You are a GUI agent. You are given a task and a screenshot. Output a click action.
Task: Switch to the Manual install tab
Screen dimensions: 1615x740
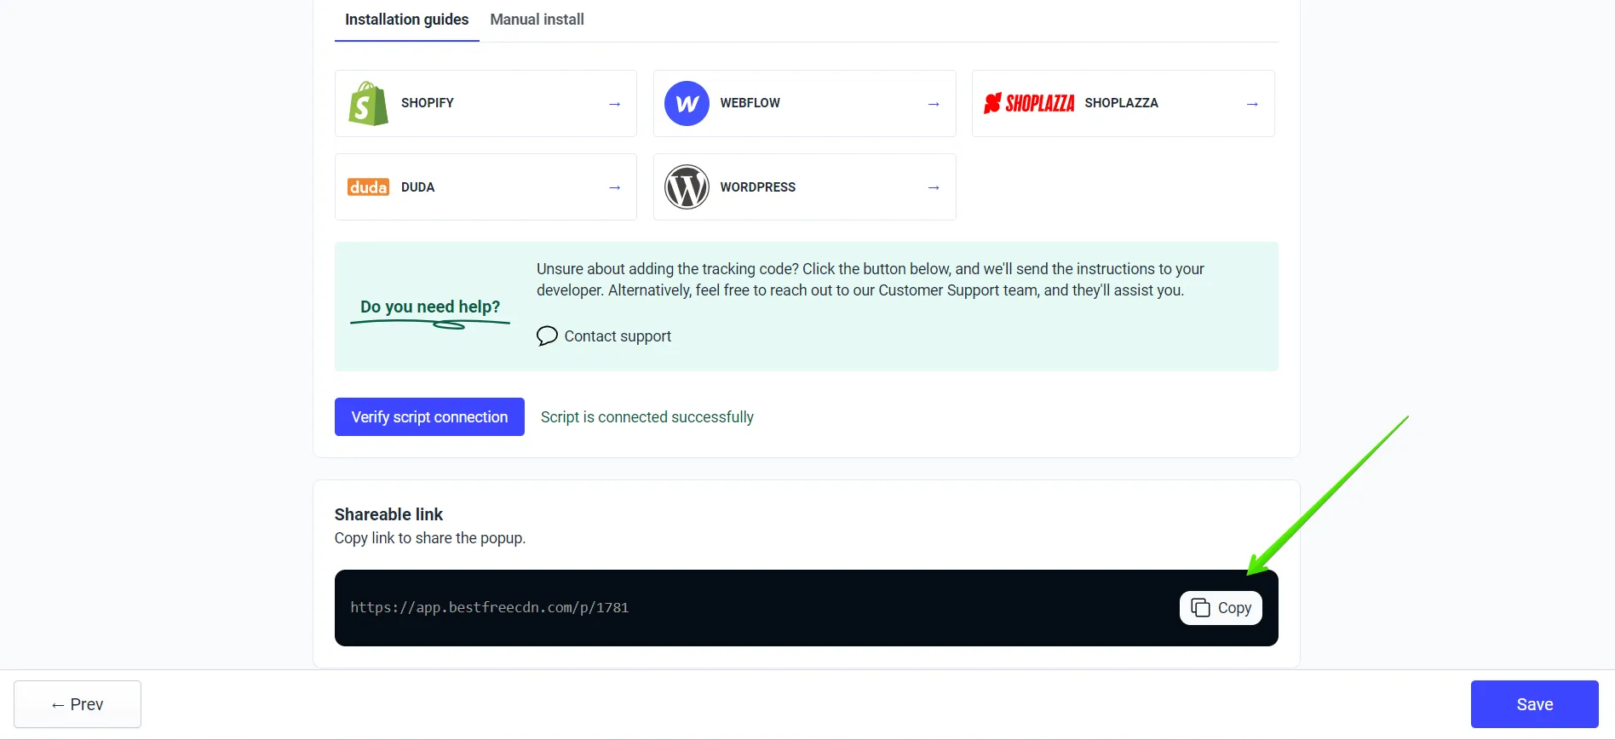point(537,20)
